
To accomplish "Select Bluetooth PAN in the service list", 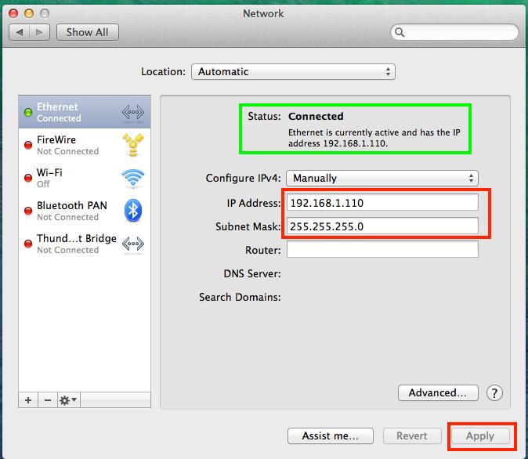I will tap(85, 211).
